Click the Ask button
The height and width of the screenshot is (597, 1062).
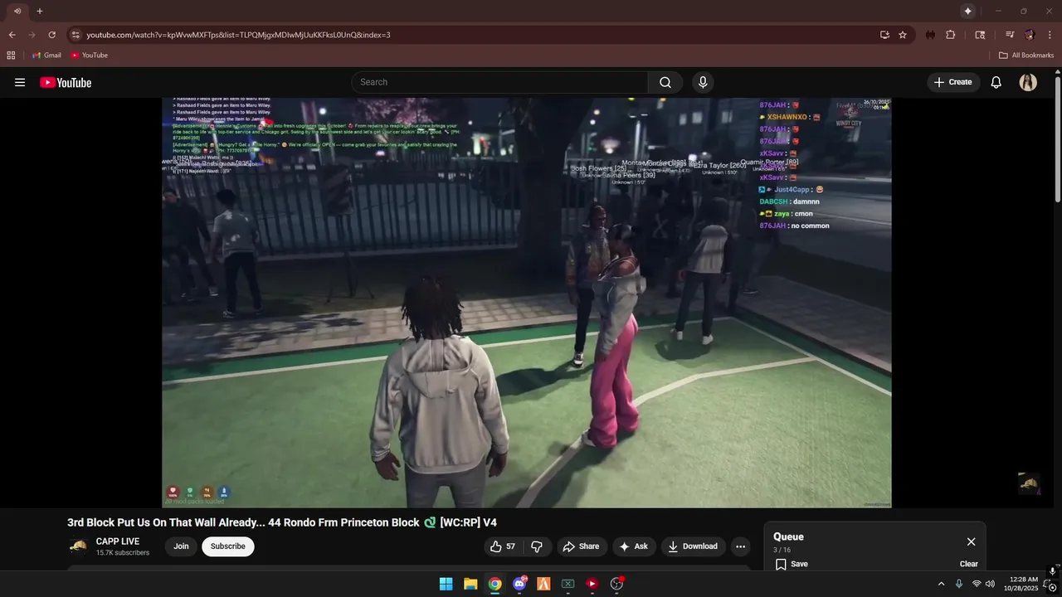(633, 546)
